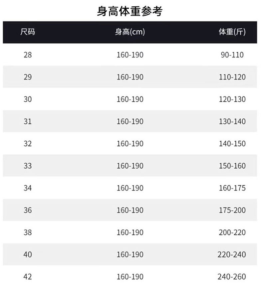Viewport: 263px width, 302px height.
Task: Click size 30 in the size column
Action: tap(28, 99)
